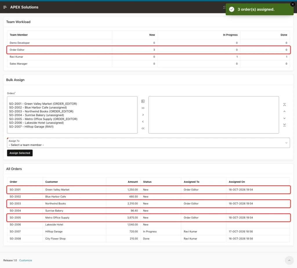Image resolution: width=297 pixels, height=268 pixels.
Task: Move shuttle item Down one position
Action: point(284,118)
